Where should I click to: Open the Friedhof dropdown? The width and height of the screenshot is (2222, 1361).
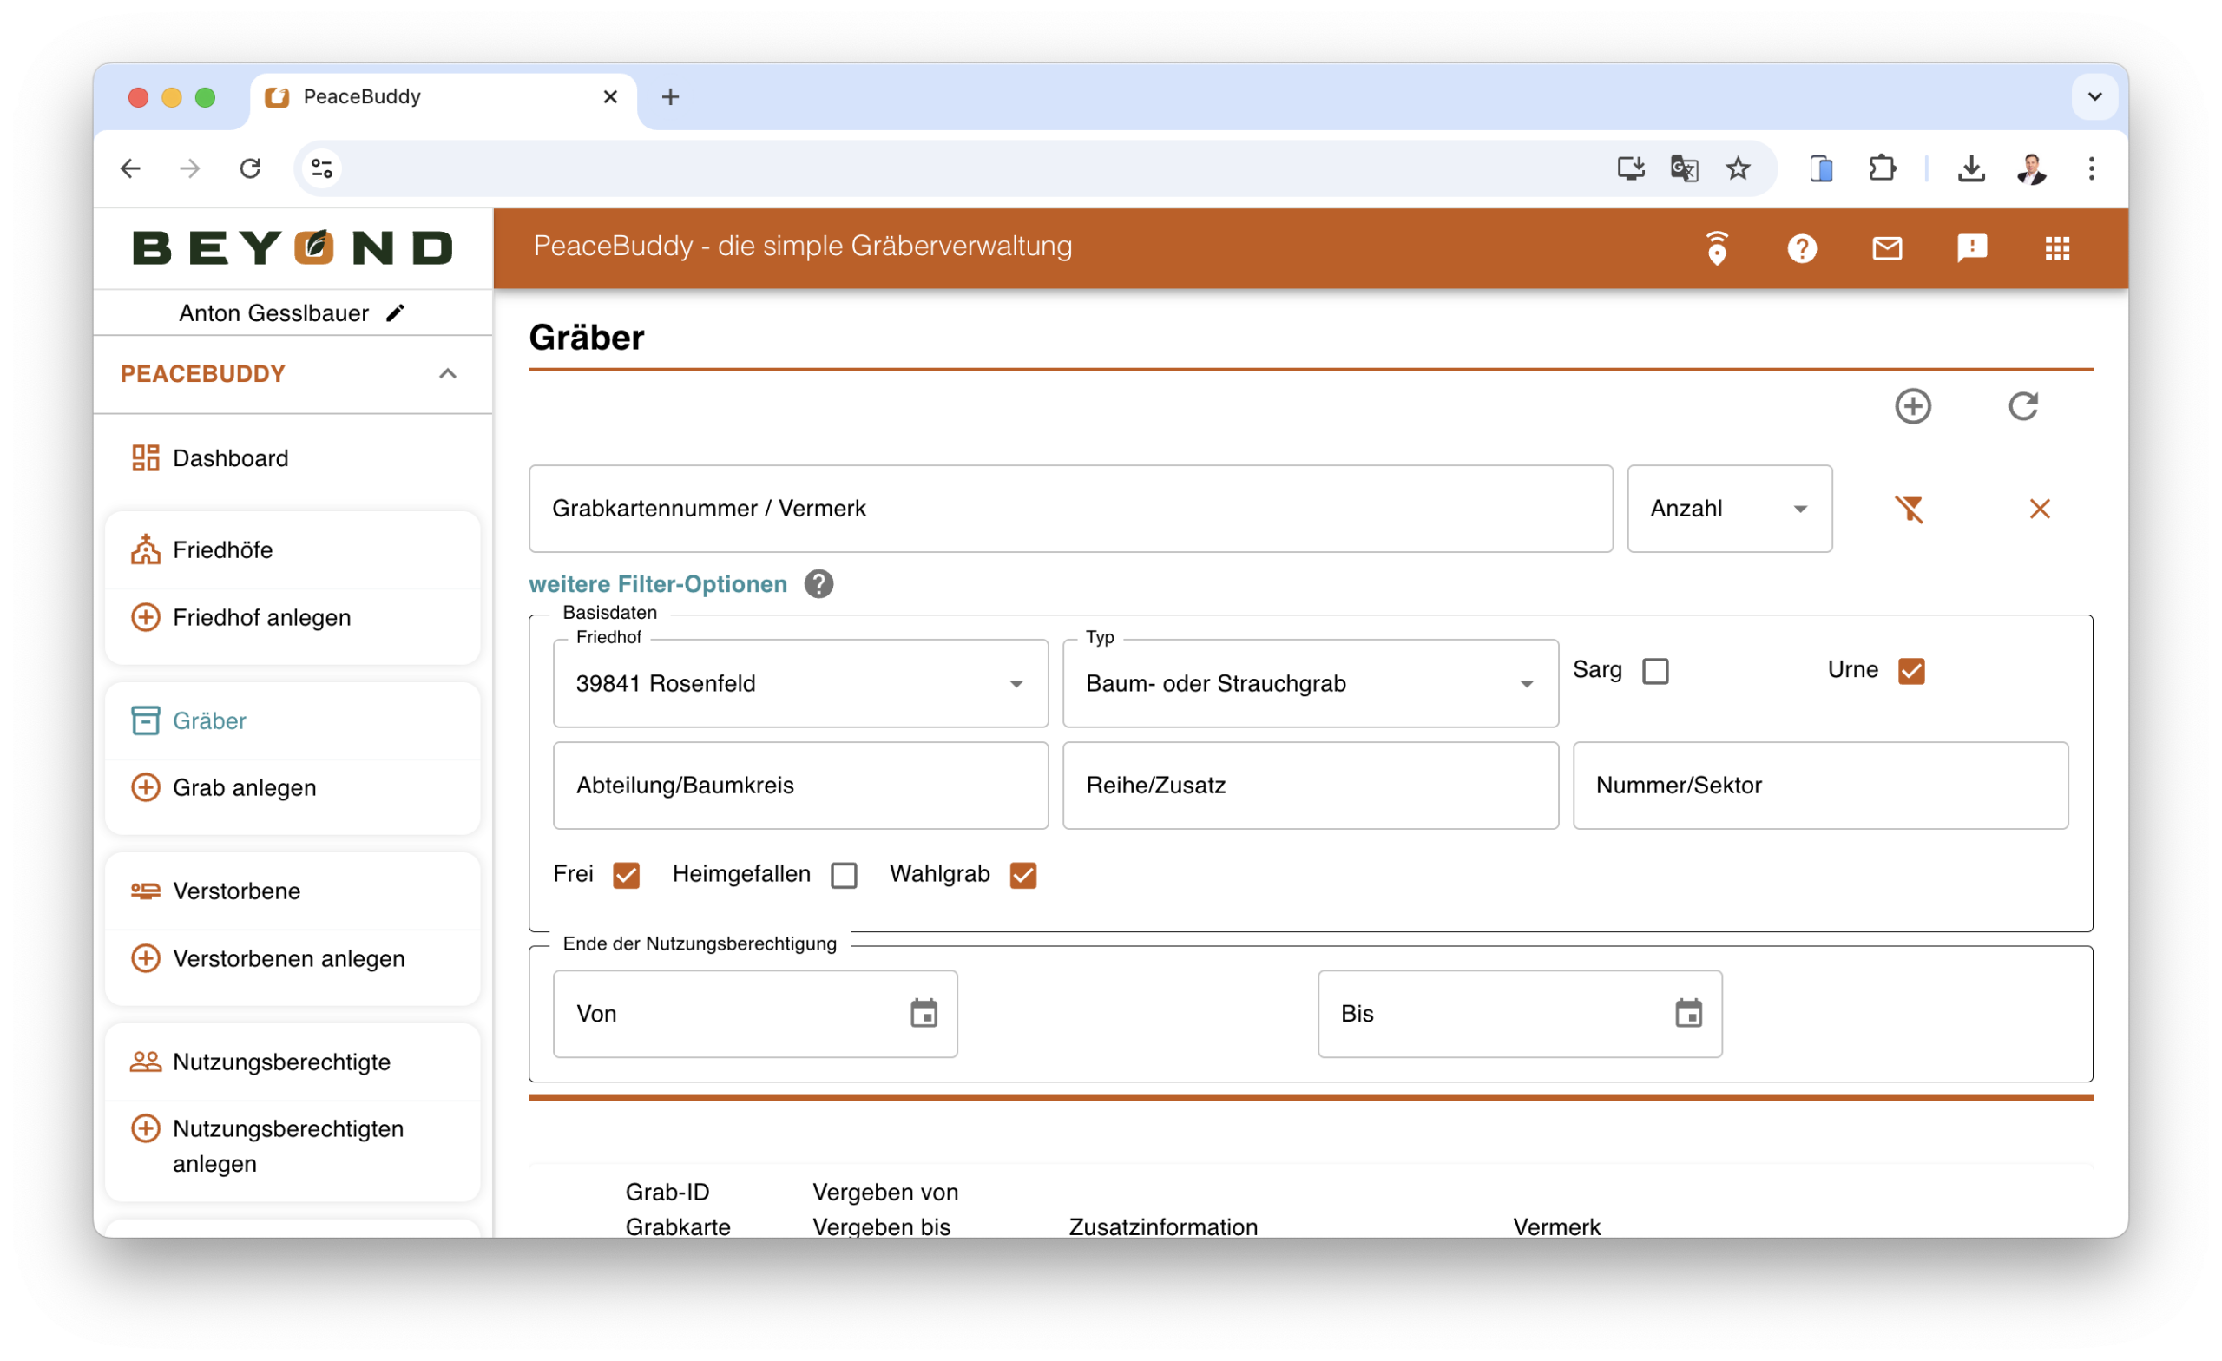[800, 684]
